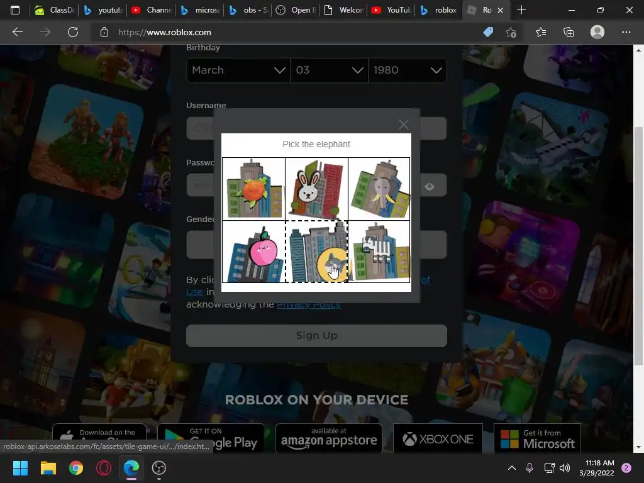Viewport: 644px width, 483px height.
Task: Open the clock and date panel
Action: click(x=597, y=468)
